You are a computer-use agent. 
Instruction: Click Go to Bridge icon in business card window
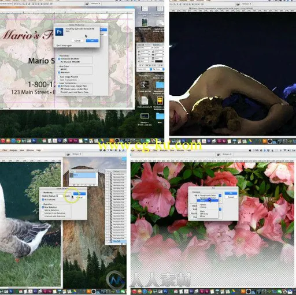point(87,3)
